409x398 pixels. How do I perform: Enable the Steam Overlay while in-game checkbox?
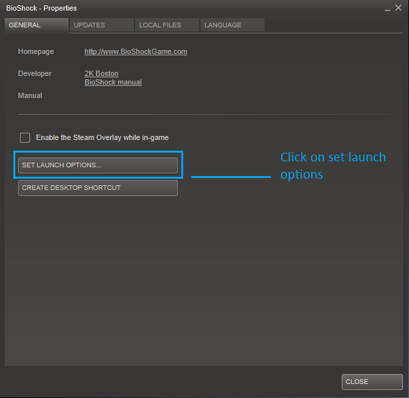[x=25, y=137]
